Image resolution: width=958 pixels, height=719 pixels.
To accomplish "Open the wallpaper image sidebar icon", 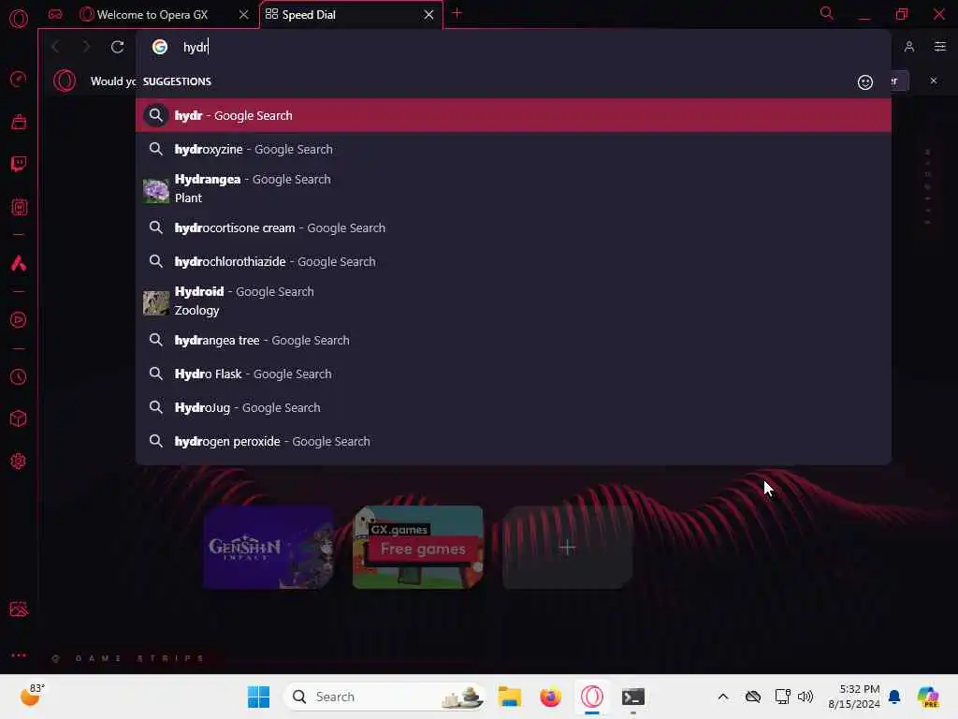I will [x=19, y=609].
